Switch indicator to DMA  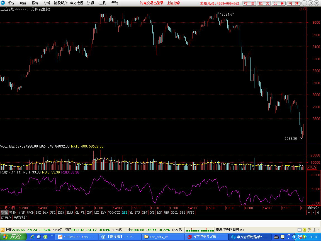pos(46,213)
